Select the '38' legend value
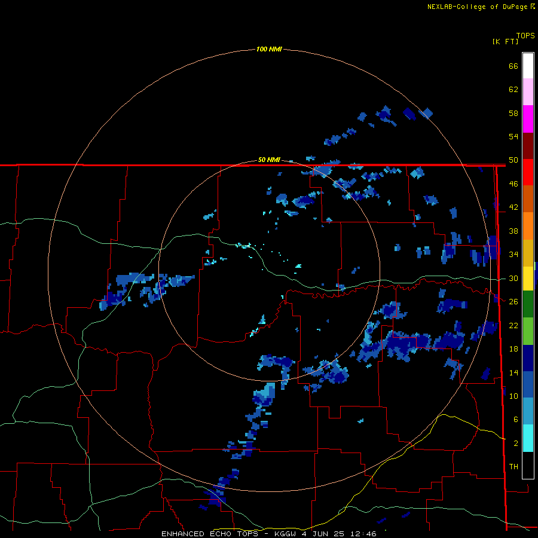538x538 pixels. [x=513, y=231]
